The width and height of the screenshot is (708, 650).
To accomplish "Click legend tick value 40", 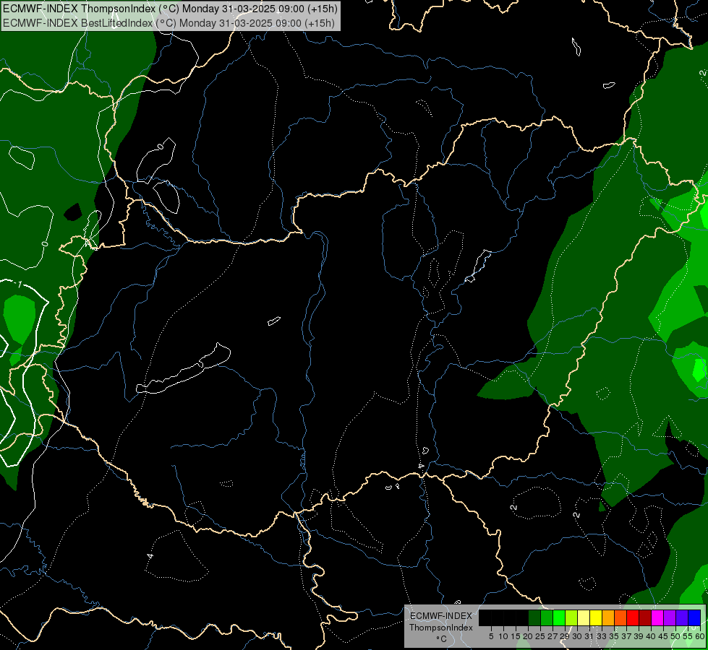I will [651, 636].
